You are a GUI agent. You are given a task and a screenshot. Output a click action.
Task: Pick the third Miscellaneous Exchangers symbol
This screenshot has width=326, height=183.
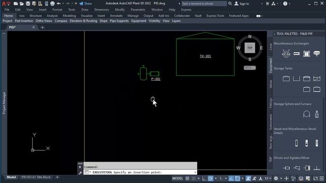307,54
